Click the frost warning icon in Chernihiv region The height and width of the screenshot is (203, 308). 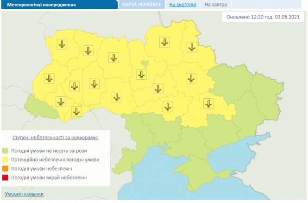point(162,43)
